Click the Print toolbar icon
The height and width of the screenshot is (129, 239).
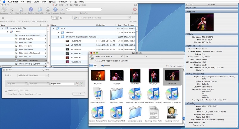(x=48, y=10)
